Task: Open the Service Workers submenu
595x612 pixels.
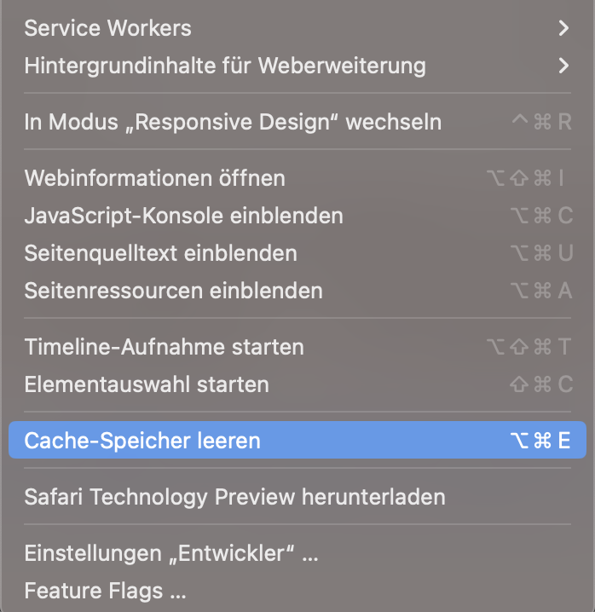Action: point(108,28)
